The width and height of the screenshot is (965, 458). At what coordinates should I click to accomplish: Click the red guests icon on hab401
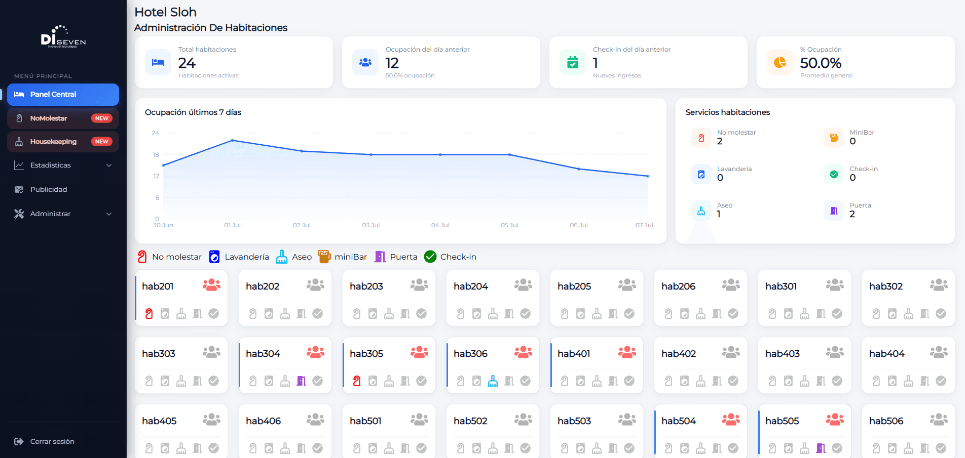[x=627, y=352]
